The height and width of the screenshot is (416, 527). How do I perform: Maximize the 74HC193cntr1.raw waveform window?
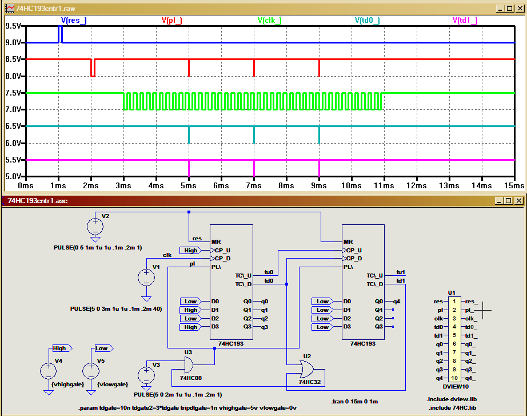click(x=510, y=9)
